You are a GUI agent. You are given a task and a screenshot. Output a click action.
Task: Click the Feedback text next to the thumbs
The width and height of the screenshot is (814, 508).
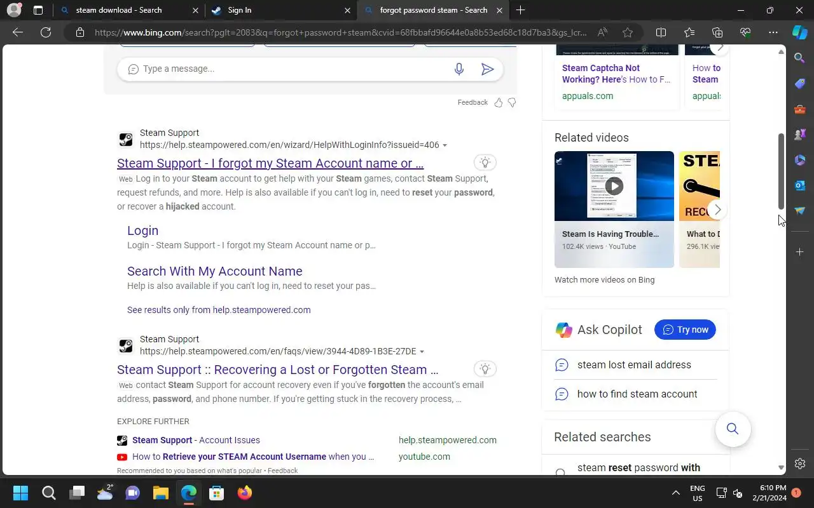coord(473,102)
